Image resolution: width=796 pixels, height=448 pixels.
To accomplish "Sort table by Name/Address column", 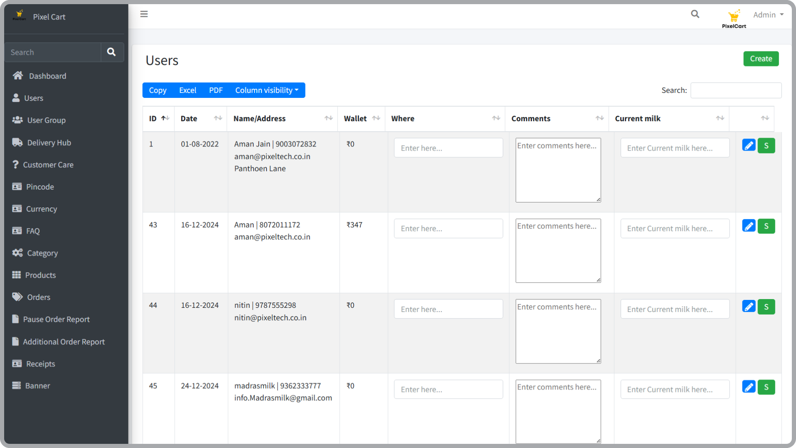I will pyautogui.click(x=282, y=119).
